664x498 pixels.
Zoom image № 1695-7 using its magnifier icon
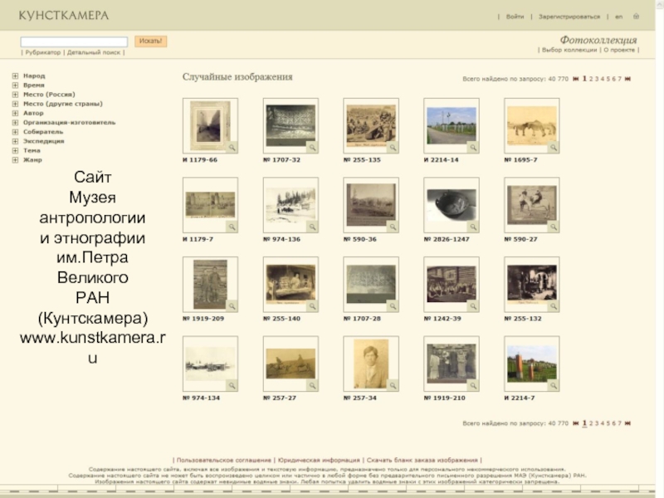tap(554, 147)
